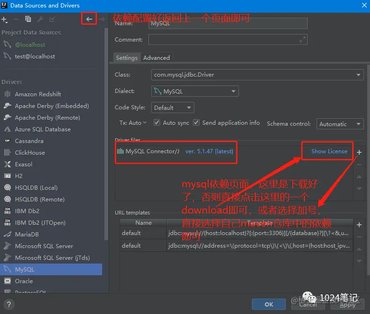
Task: Move URL template down arrow
Action: (x=359, y=261)
